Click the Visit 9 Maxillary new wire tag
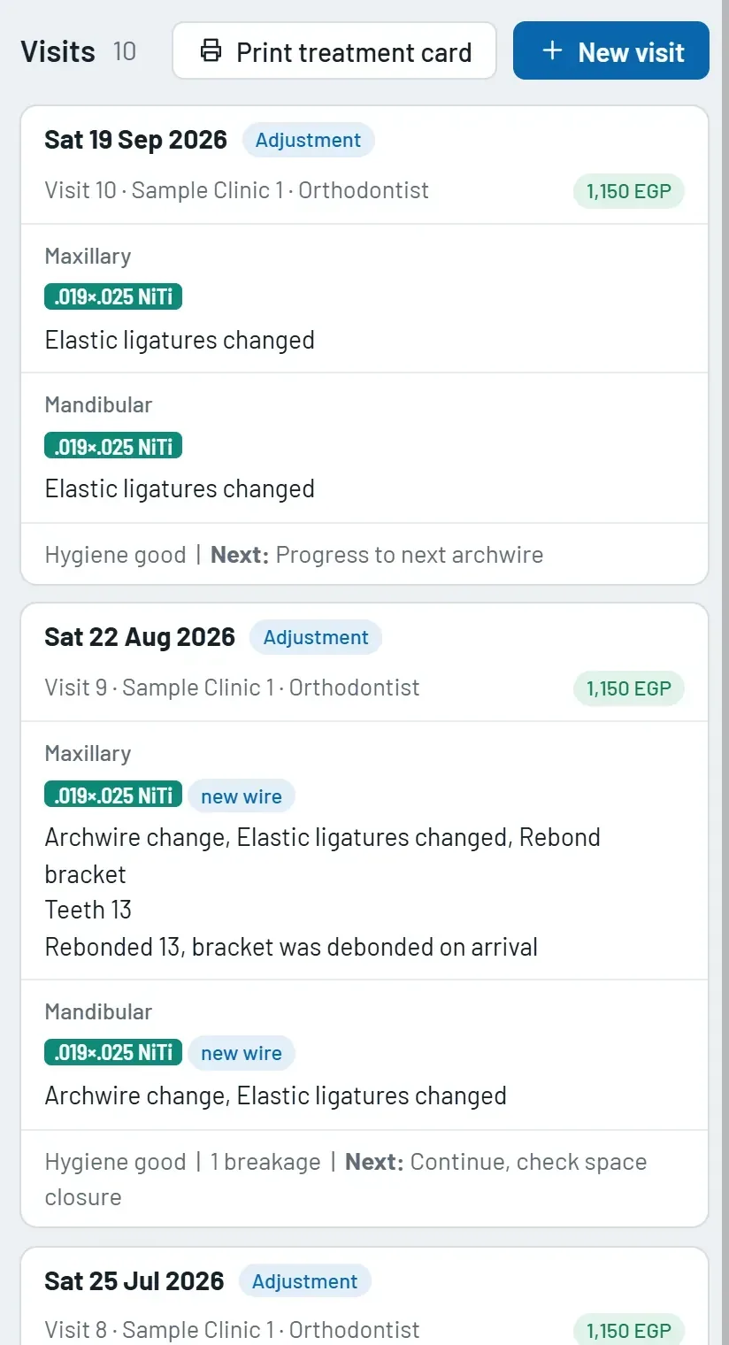Image resolution: width=729 pixels, height=1345 pixels. [x=242, y=796]
